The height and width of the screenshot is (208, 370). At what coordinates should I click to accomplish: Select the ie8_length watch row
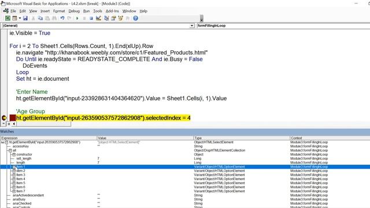click(x=185, y=158)
